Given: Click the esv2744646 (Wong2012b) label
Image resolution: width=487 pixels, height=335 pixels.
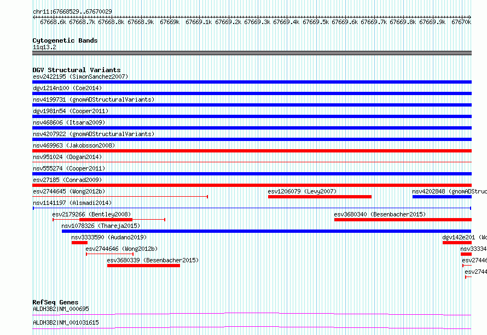Looking at the screenshot, I should tap(121, 249).
